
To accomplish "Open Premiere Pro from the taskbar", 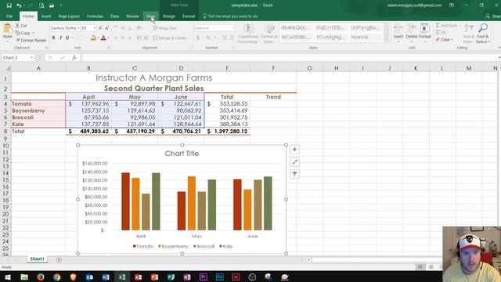I will [204, 277].
